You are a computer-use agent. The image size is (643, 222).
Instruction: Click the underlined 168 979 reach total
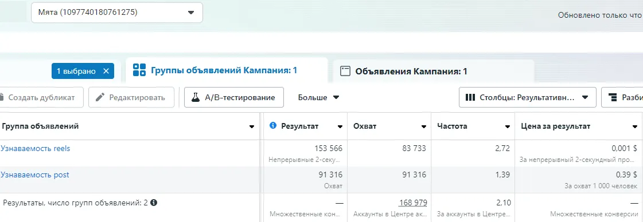coord(413,203)
